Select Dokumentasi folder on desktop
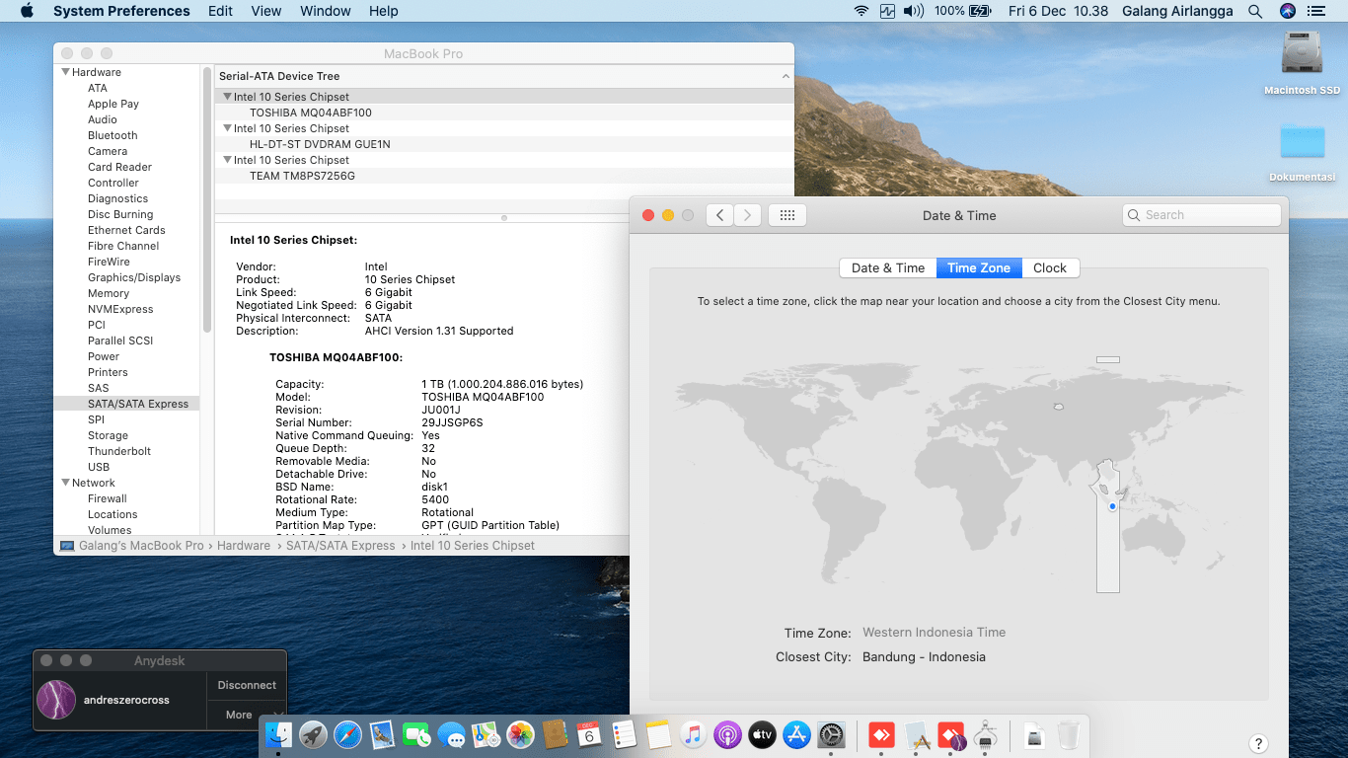Screen dimensions: 1348x758 pyautogui.click(x=1302, y=151)
